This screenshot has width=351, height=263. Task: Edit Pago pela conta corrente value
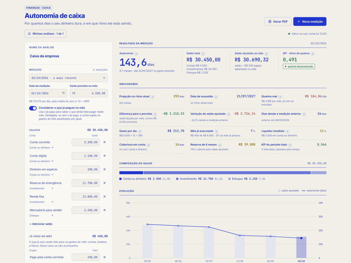pos(86,257)
